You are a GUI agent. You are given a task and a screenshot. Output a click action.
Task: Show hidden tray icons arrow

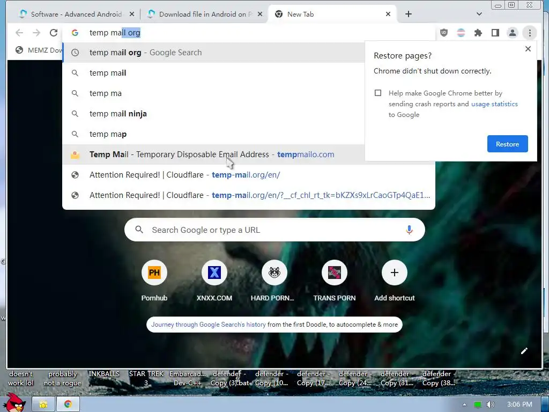pos(464,404)
